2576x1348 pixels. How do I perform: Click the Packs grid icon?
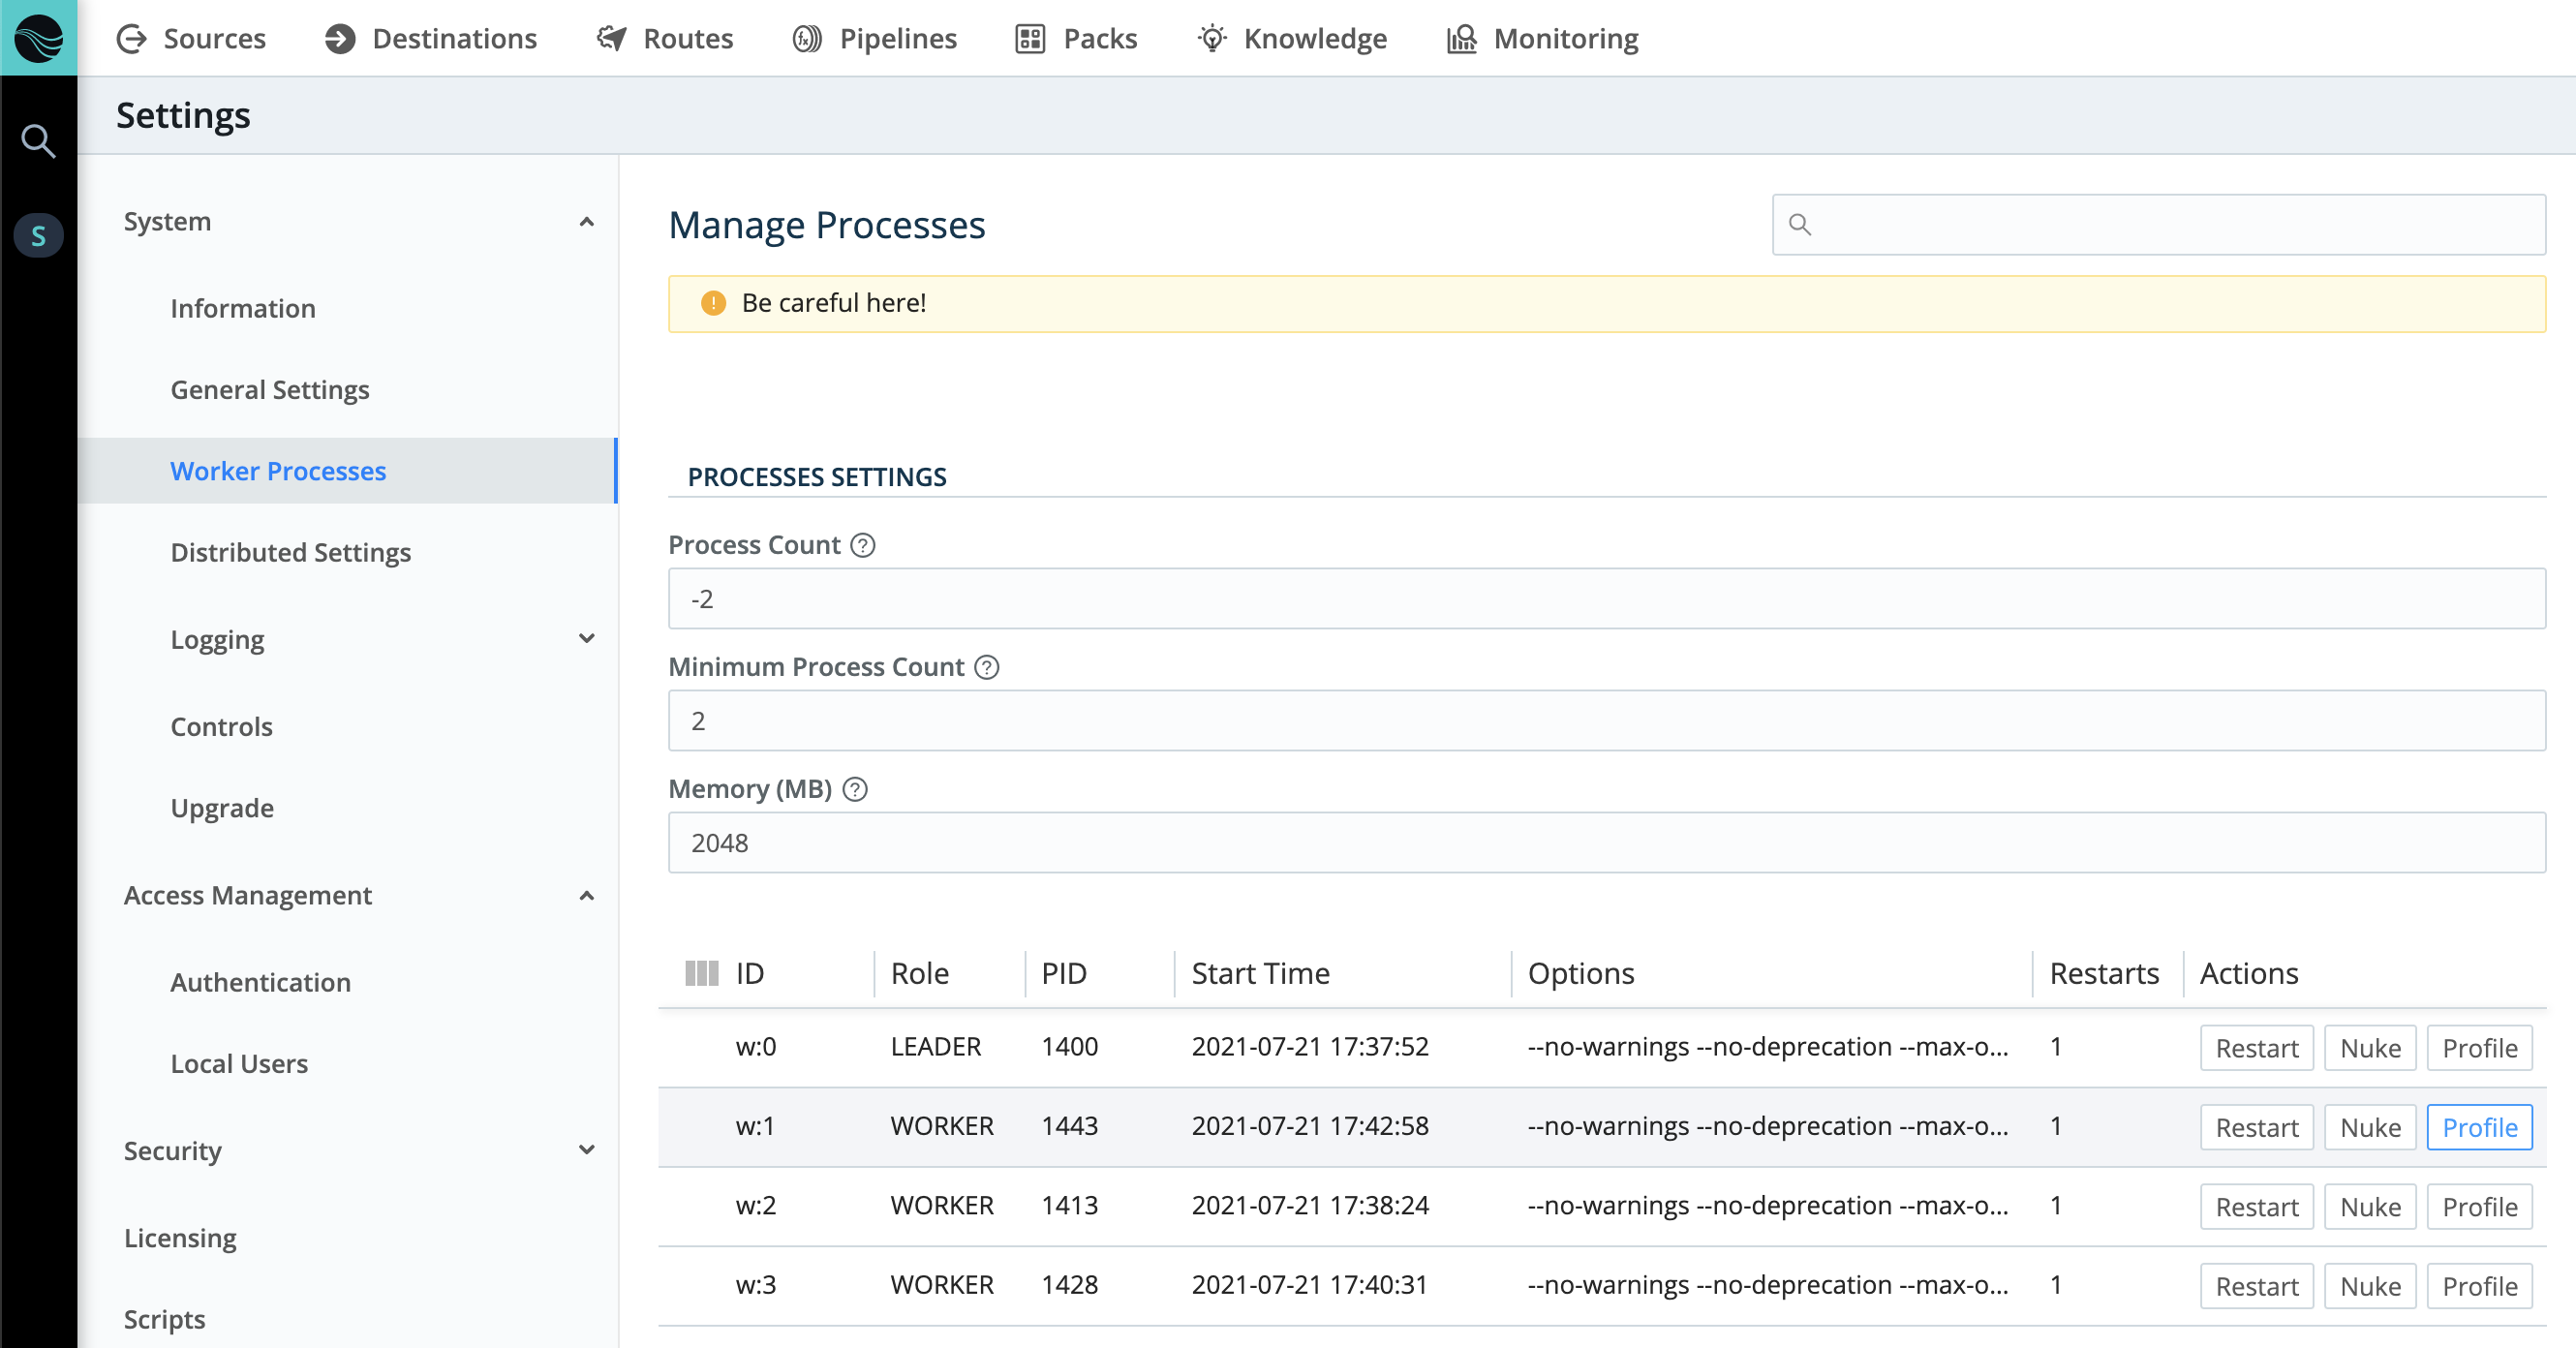coord(1031,38)
